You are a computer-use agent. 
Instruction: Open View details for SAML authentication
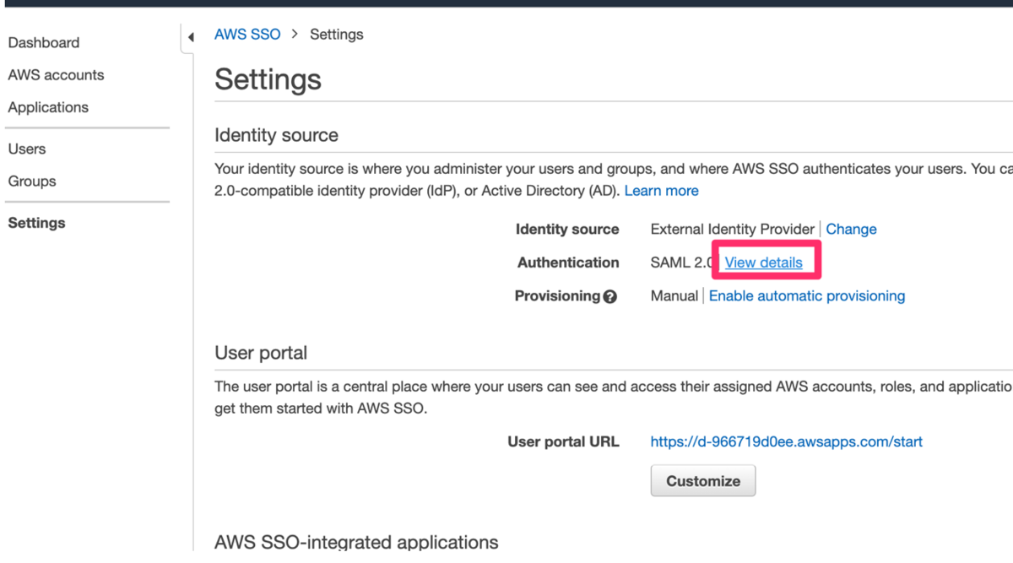(764, 263)
